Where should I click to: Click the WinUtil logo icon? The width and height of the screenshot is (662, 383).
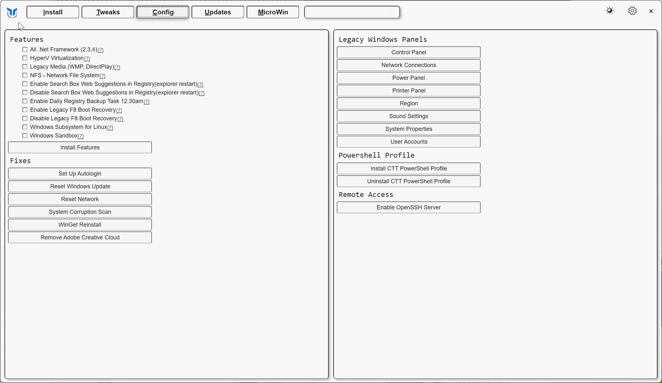click(12, 12)
